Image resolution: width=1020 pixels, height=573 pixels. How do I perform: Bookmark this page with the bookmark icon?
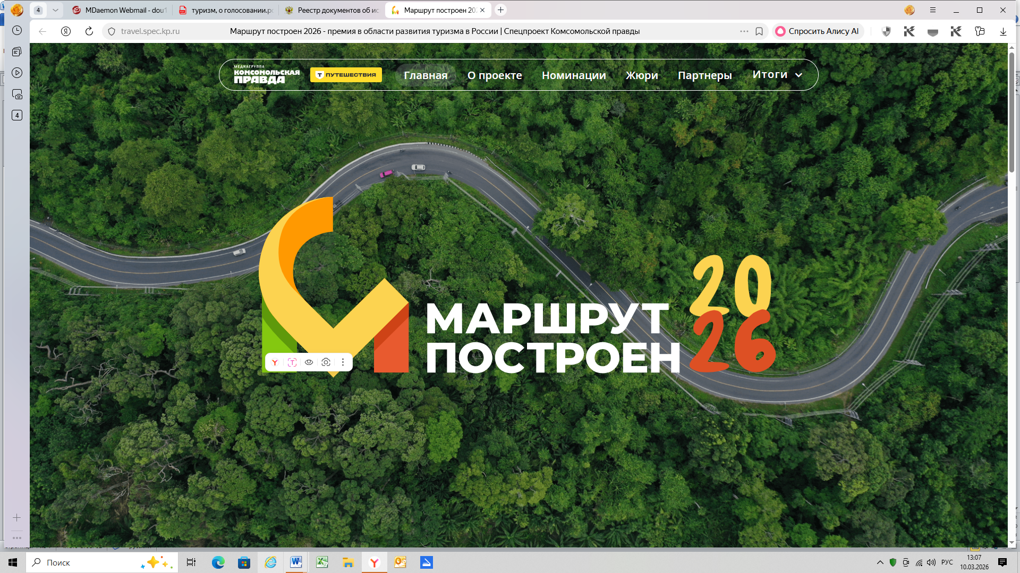click(x=759, y=31)
